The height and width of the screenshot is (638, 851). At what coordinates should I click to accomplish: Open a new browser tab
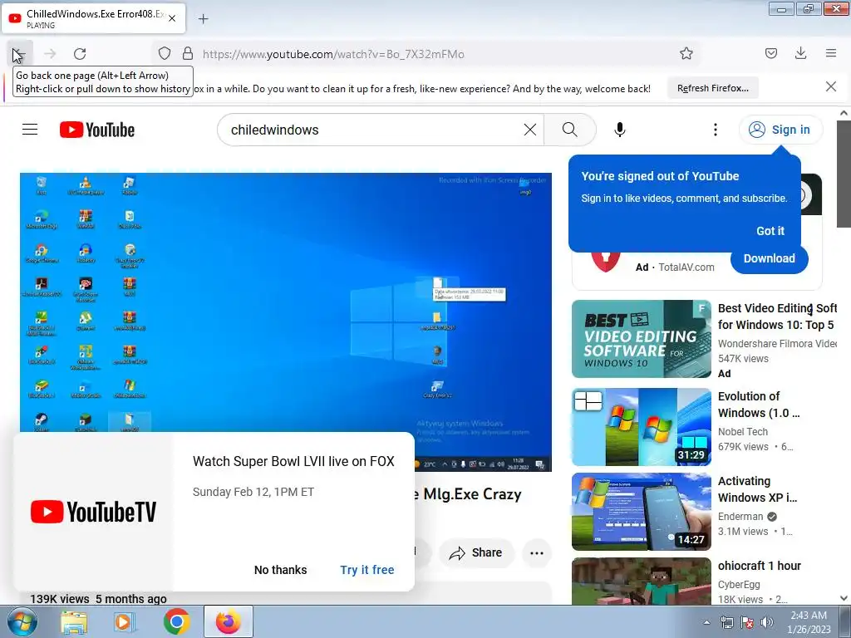click(203, 19)
